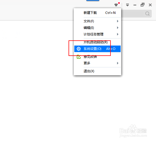
Task: Toggle 开机自动启动(R) option
Action: click(97, 42)
